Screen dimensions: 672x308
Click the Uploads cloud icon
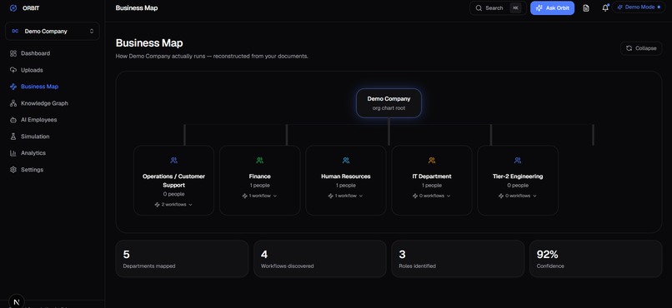(13, 70)
